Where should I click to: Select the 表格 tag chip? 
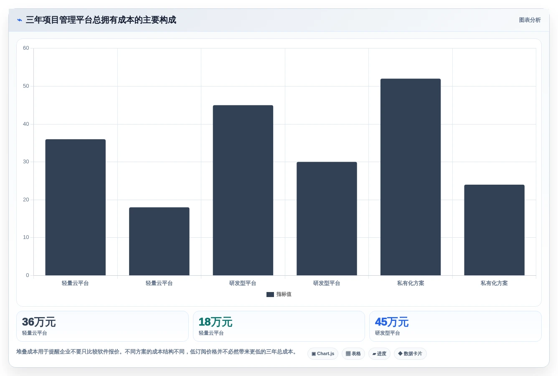click(x=353, y=354)
